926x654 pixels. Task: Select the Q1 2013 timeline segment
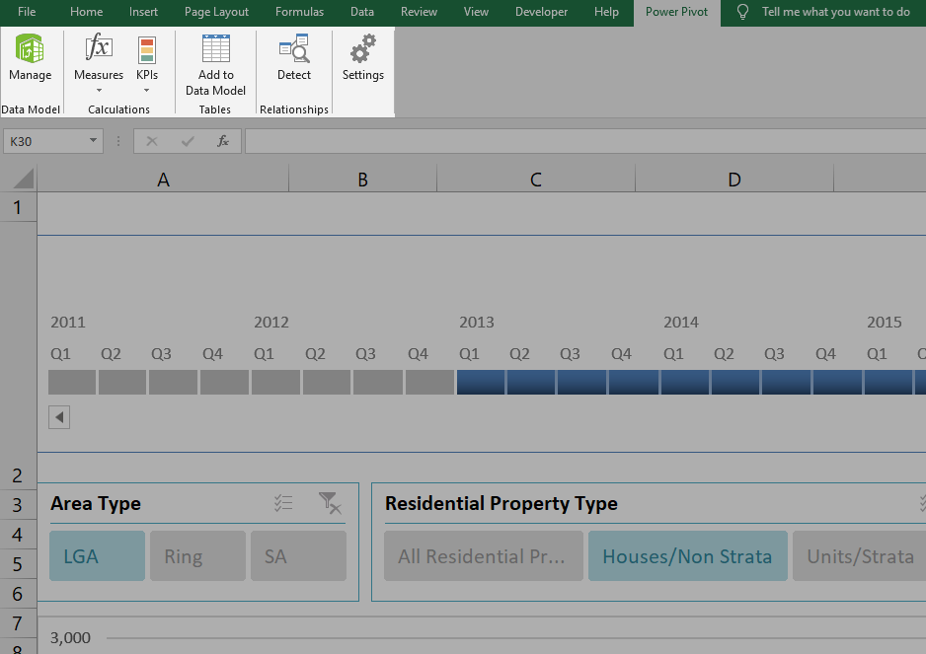pos(480,382)
